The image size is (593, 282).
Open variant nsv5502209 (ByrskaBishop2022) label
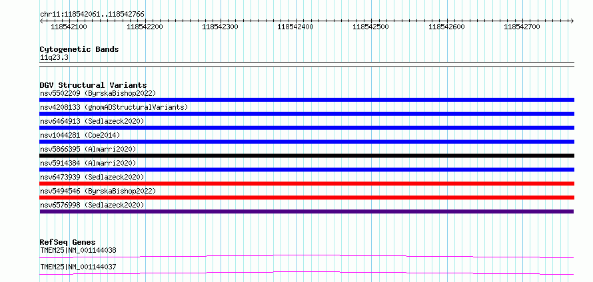(x=97, y=93)
